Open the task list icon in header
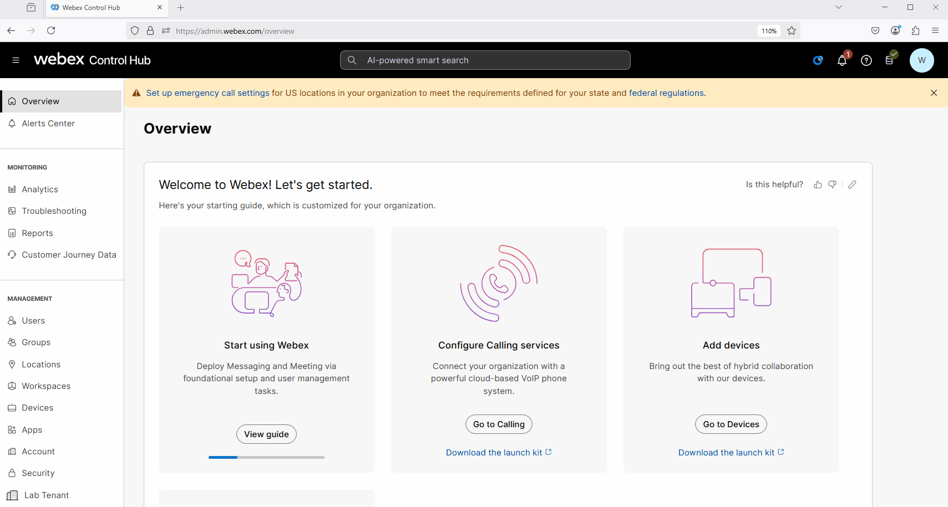Viewport: 948px width, 507px height. (890, 60)
